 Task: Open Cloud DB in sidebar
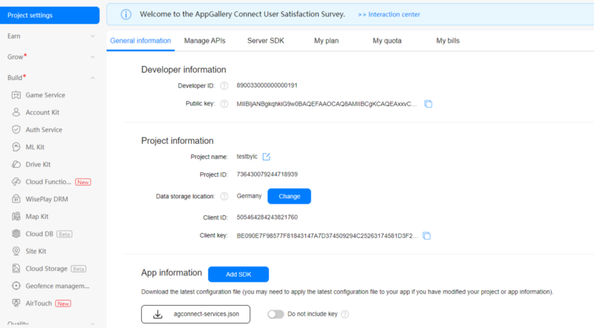click(39, 234)
